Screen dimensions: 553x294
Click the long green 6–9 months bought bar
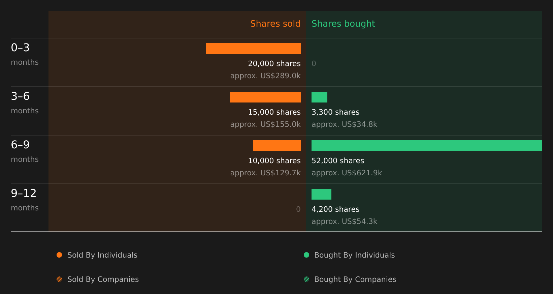coord(427,146)
